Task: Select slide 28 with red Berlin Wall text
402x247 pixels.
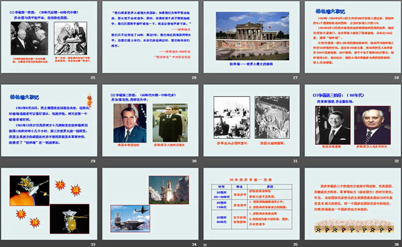Action: (353, 37)
